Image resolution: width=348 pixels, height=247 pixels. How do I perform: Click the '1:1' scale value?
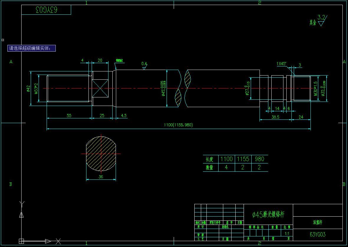(287, 233)
